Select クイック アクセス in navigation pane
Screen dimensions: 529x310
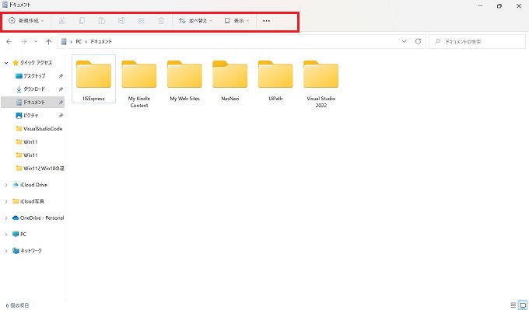pos(33,63)
